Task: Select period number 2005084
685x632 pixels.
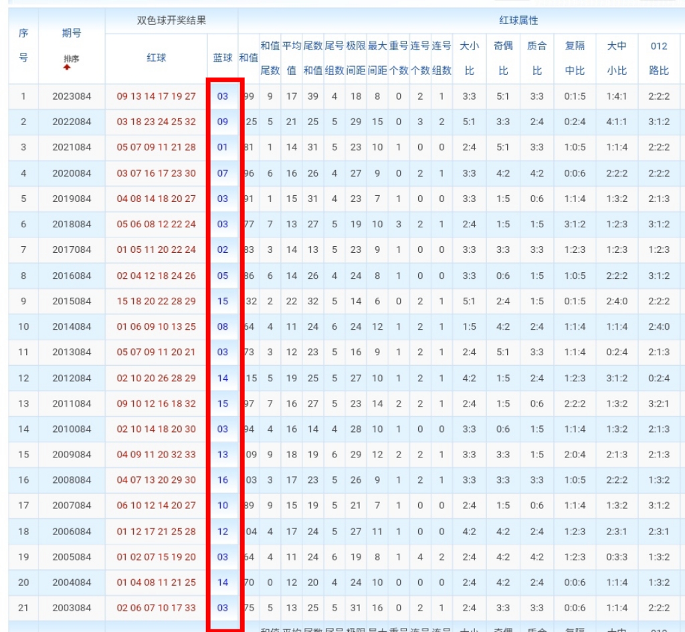Action: pos(72,557)
